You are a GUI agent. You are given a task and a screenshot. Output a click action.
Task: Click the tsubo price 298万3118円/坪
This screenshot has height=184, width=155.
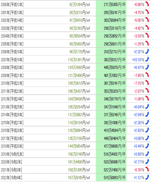114,28
